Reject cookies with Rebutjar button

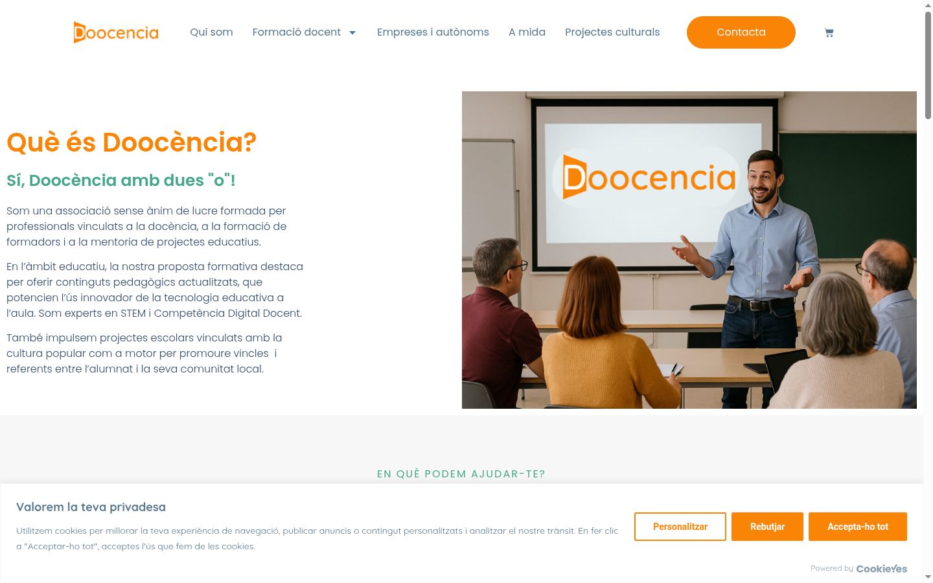[x=767, y=527]
